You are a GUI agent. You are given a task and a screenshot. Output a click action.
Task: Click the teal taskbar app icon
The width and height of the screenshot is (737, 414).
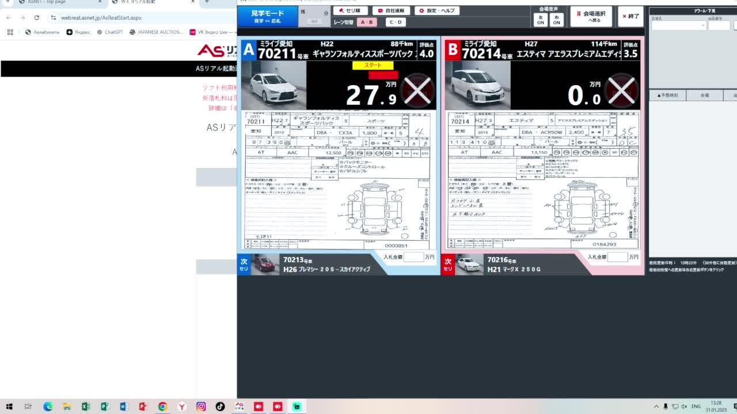(x=297, y=407)
